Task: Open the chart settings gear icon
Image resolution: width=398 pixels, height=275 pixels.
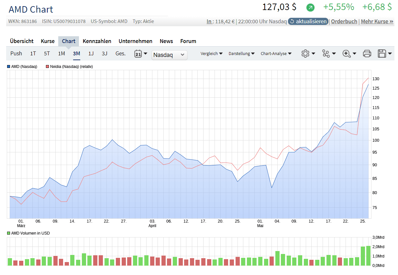Action: pos(305,54)
